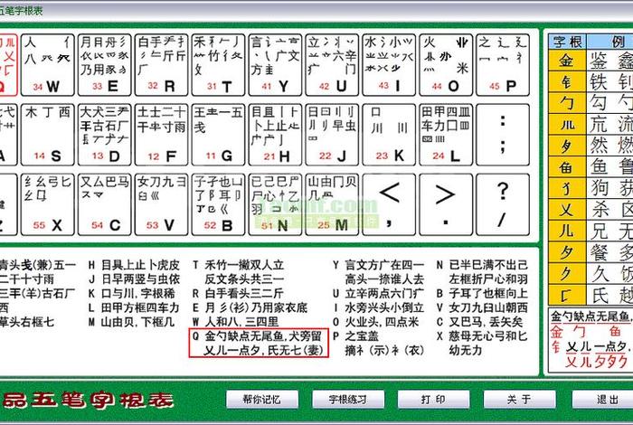Click the 帮你记忆 button
Image resolution: width=633 pixels, height=425 pixels.
(x=261, y=400)
